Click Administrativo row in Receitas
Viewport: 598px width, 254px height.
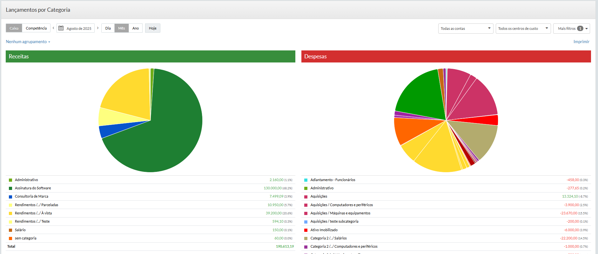(x=151, y=180)
